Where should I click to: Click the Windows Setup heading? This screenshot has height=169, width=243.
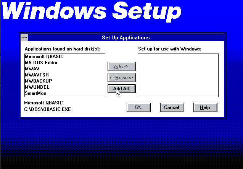[91, 11]
